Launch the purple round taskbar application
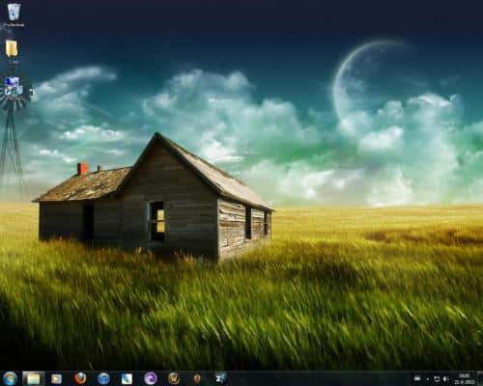Image resolution: width=483 pixels, height=386 pixels. pos(151,378)
